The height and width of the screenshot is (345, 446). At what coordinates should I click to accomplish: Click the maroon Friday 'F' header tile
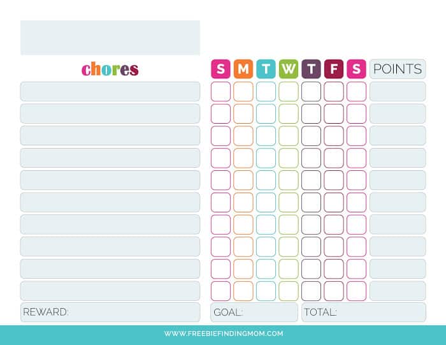pos(334,69)
